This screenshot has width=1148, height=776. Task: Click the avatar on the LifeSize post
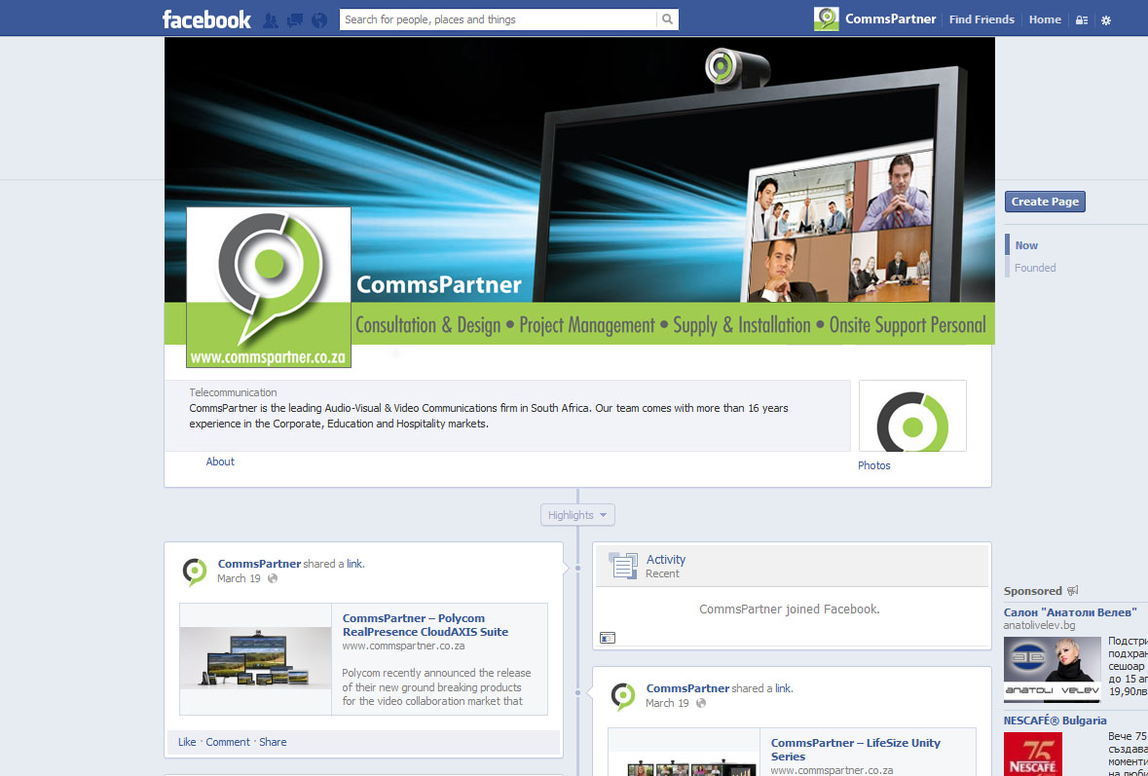[x=623, y=696]
